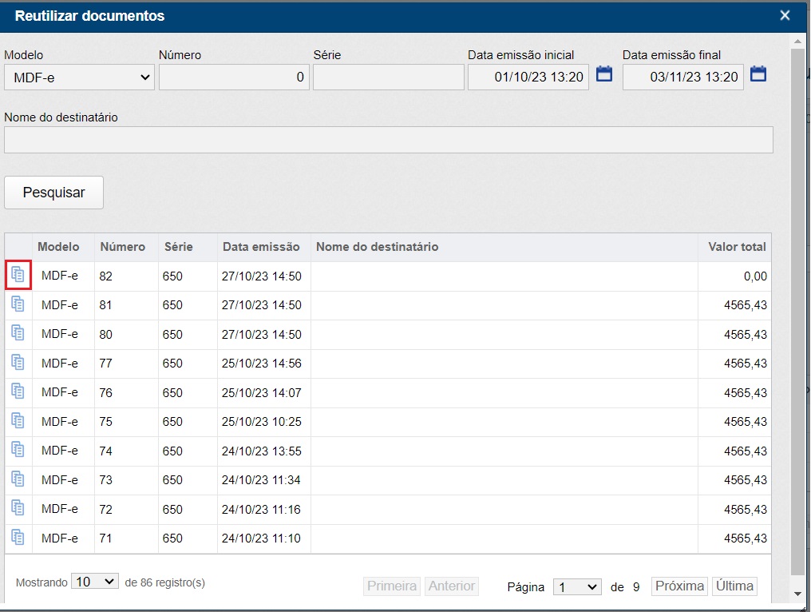811x612 pixels.
Task: Click reuse icon for MDF-e number 71
Action: click(18, 537)
